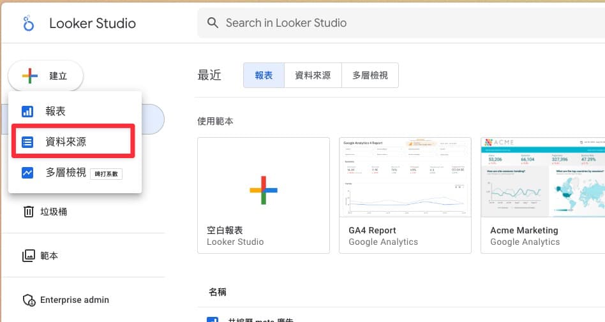The width and height of the screenshot is (605, 322).
Task: Click the blue 報表 bar chart icon
Action: coord(27,112)
